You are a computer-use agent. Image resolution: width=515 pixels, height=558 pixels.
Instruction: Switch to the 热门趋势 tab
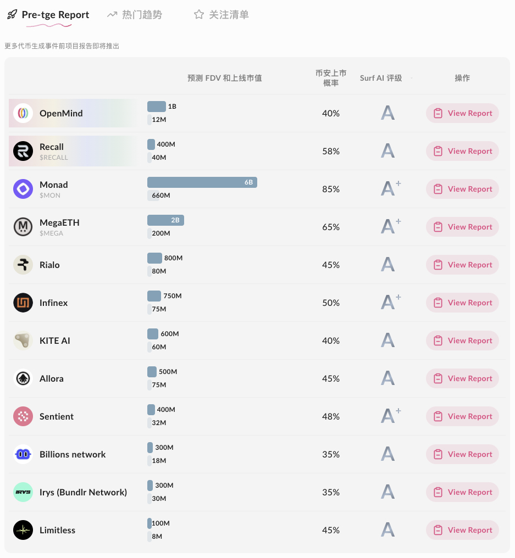pos(135,15)
